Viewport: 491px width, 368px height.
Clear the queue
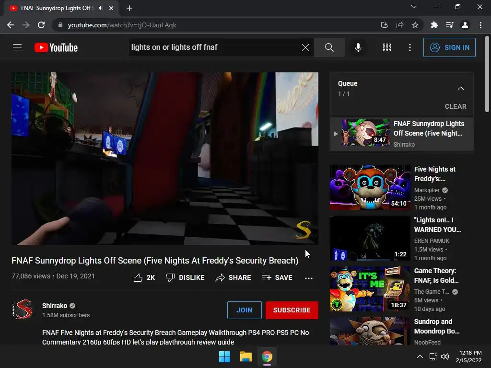pyautogui.click(x=456, y=106)
